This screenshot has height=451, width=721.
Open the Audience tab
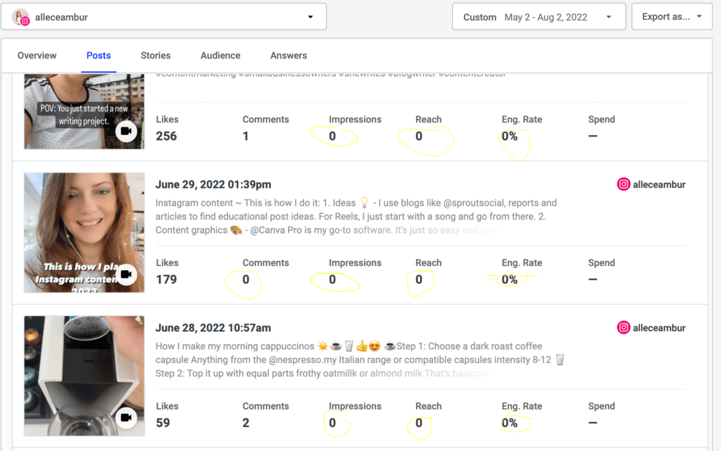220,55
